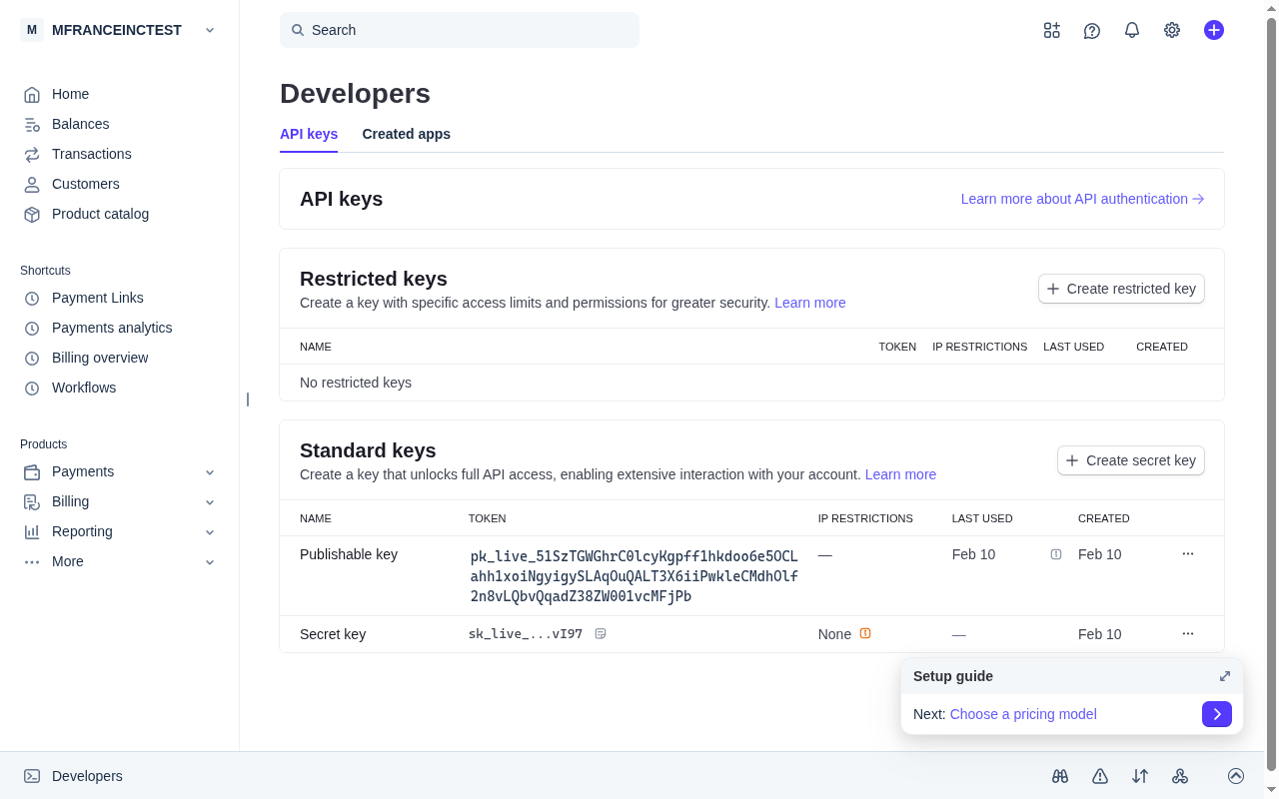Click Learn more about API authentication

(x=1073, y=199)
